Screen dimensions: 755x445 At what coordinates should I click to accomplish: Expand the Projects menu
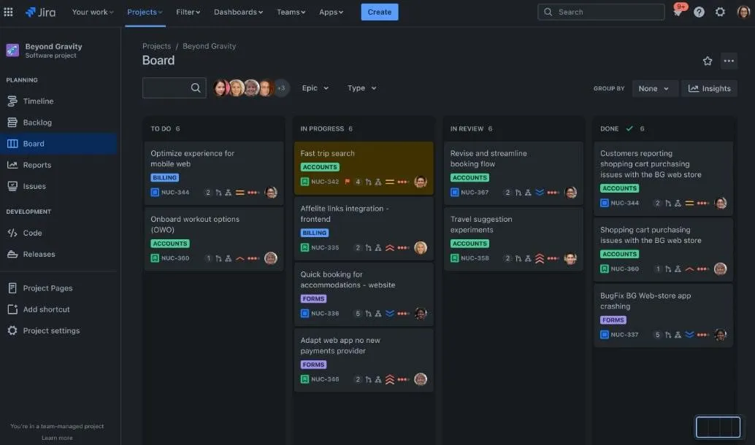point(145,12)
